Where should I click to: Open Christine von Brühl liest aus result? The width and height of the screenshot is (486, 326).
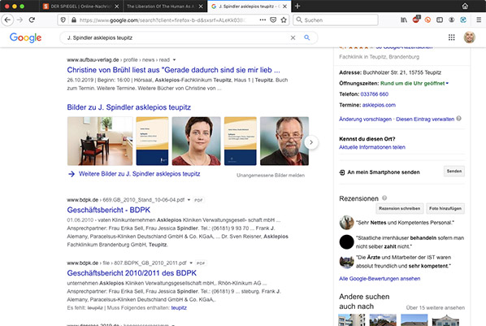pyautogui.click(x=173, y=70)
